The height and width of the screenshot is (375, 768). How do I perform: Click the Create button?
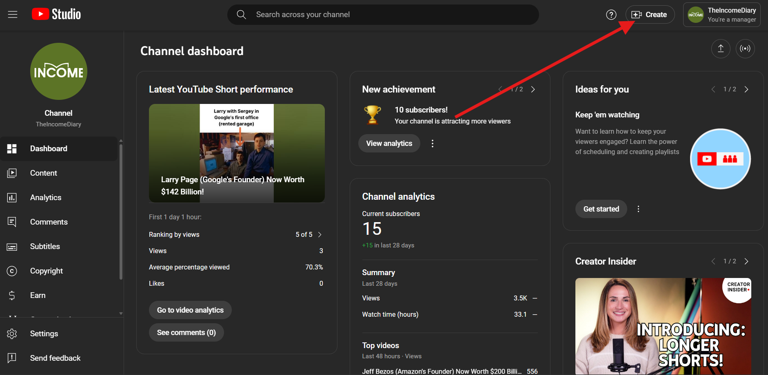click(650, 15)
